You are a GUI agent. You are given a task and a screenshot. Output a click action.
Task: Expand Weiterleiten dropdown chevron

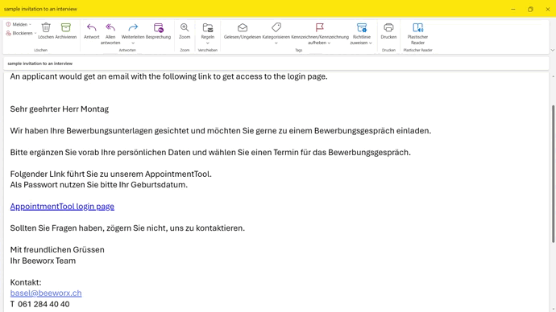click(x=133, y=43)
